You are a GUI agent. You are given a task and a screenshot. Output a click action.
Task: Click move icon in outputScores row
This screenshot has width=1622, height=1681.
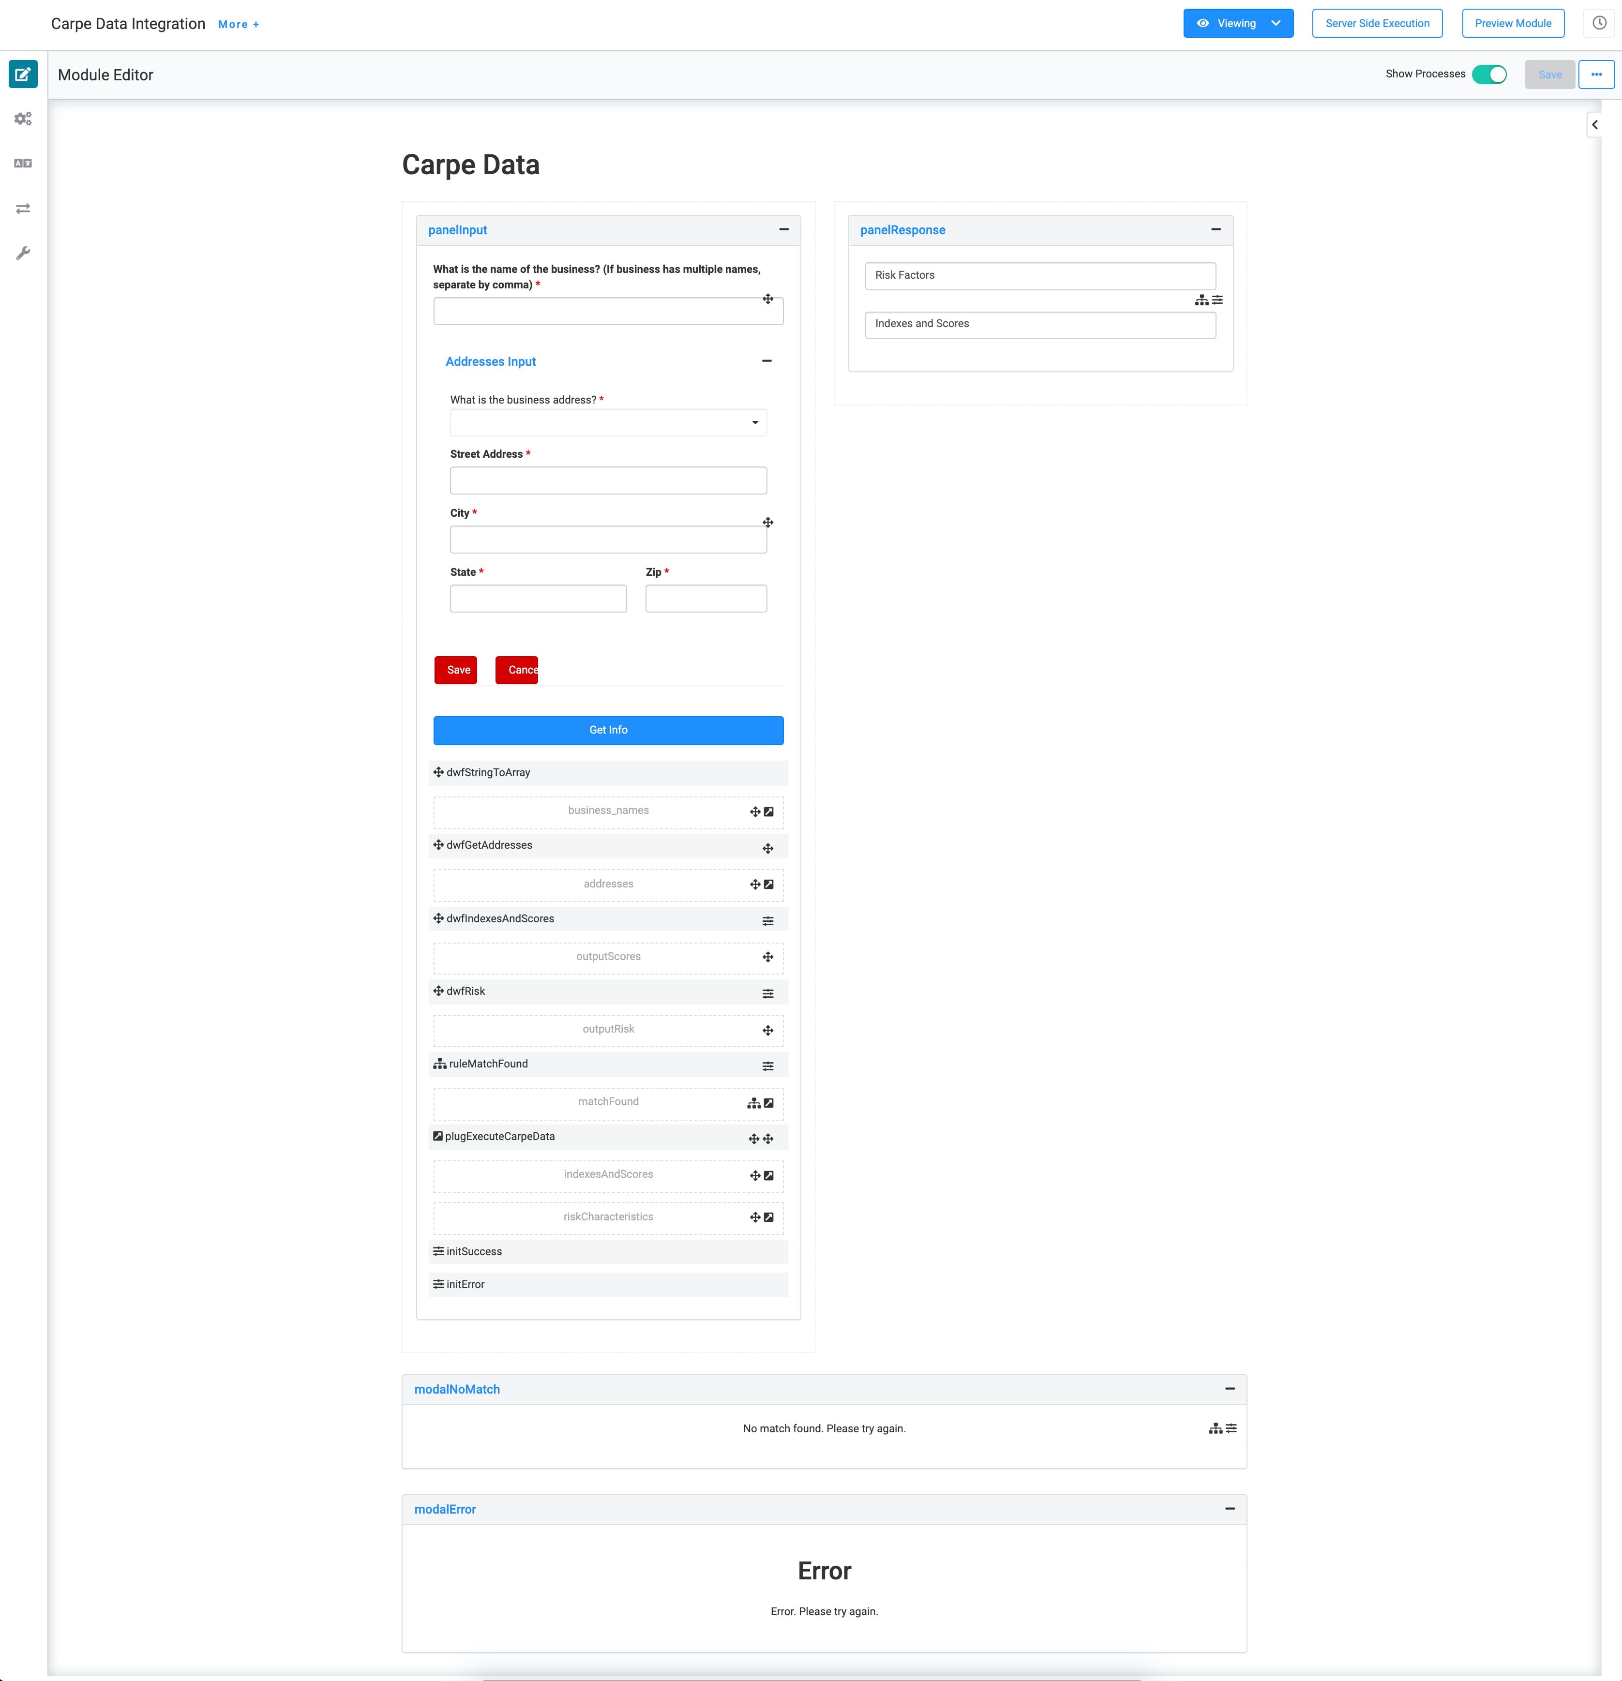pyautogui.click(x=767, y=957)
